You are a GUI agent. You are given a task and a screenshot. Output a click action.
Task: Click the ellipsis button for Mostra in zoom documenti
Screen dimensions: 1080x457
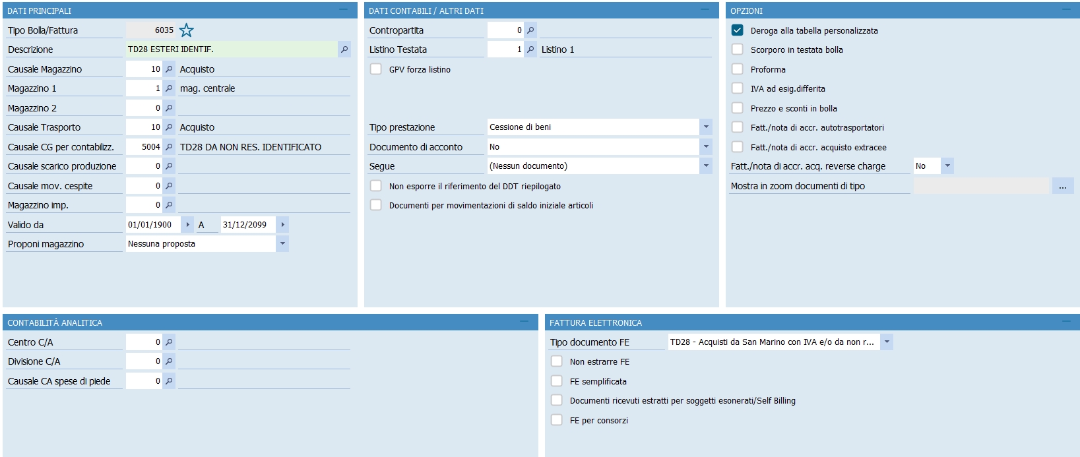[1062, 186]
